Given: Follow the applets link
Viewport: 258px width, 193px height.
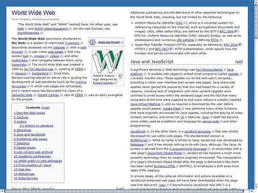Looking at the screenshot, I should (233, 74).
